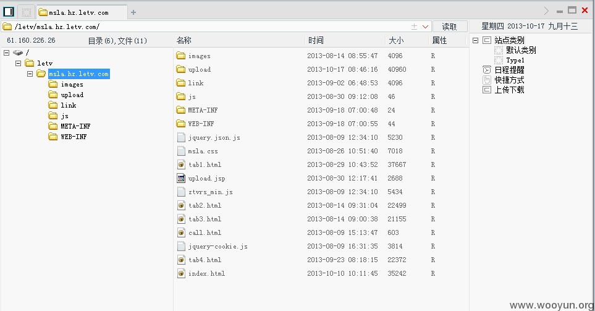Screen dimensions: 595x311
Task: Click the right chevron arrow near window controls
Action: point(546,11)
